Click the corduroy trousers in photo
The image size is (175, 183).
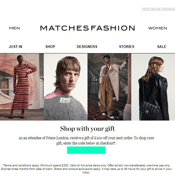coord(106,96)
